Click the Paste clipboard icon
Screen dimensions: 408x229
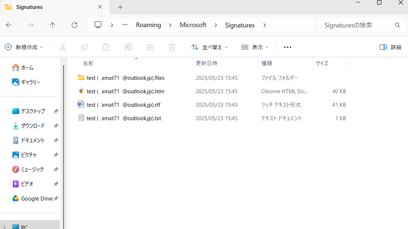[x=106, y=47]
